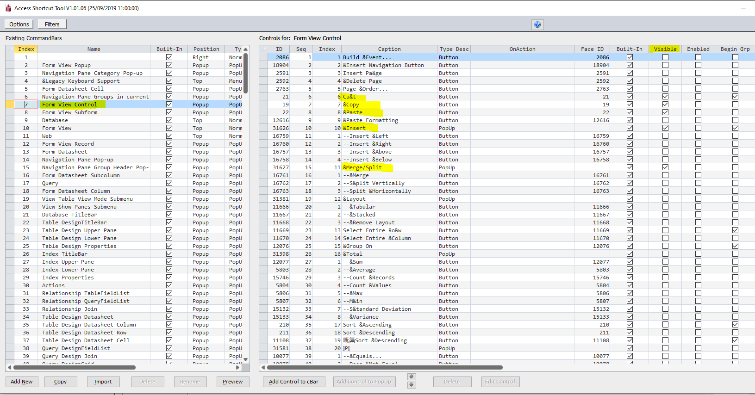This screenshot has width=755, height=395.
Task: Click the --&Tabular caption cell
Action: [x=389, y=207]
